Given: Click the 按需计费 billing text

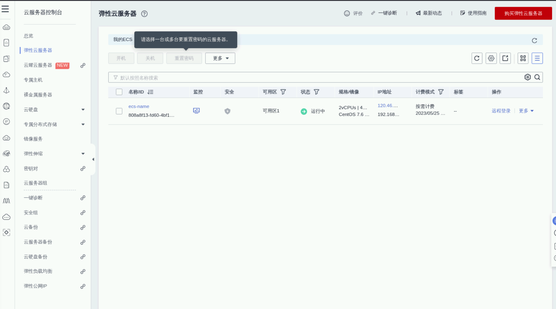Looking at the screenshot, I should pyautogui.click(x=425, y=106).
